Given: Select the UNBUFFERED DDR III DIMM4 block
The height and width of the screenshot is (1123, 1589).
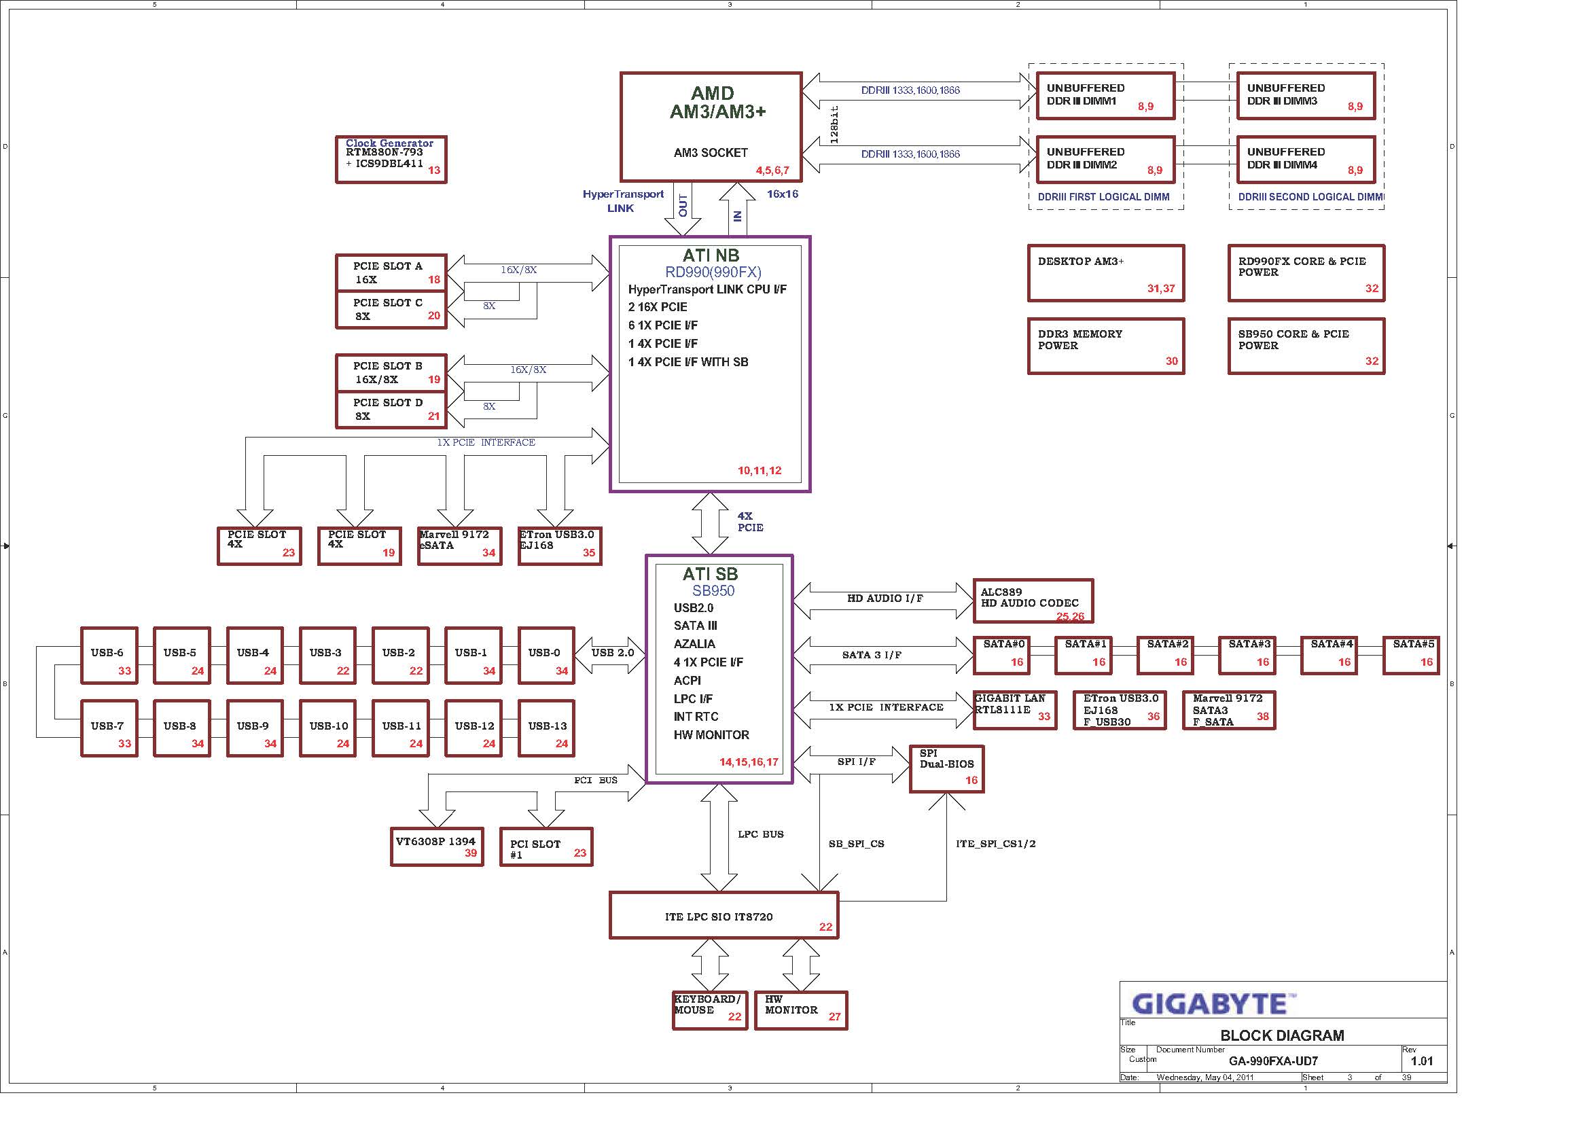Looking at the screenshot, I should point(1306,160).
